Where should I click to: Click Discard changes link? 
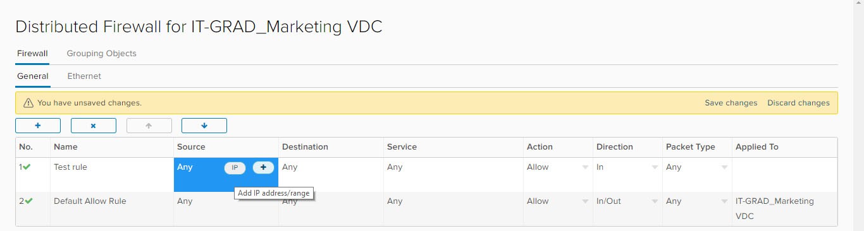pos(798,103)
